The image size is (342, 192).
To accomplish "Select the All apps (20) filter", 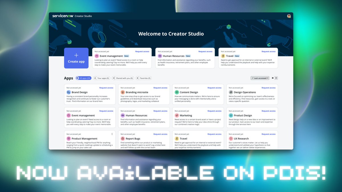I will coord(84,78).
